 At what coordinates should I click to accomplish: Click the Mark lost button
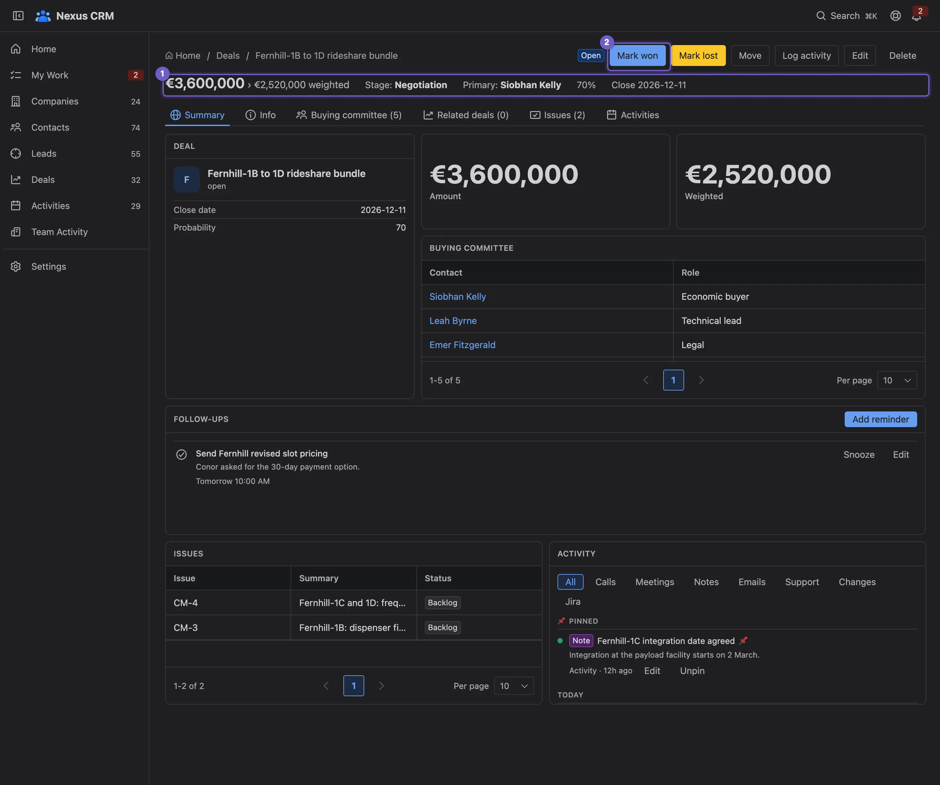[698, 56]
